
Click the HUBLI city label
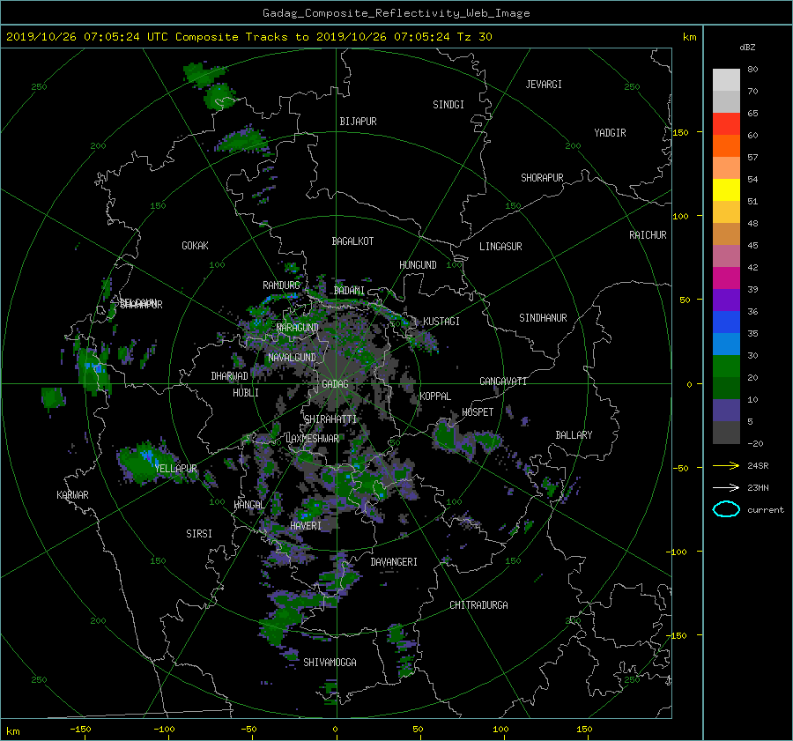[x=245, y=393]
